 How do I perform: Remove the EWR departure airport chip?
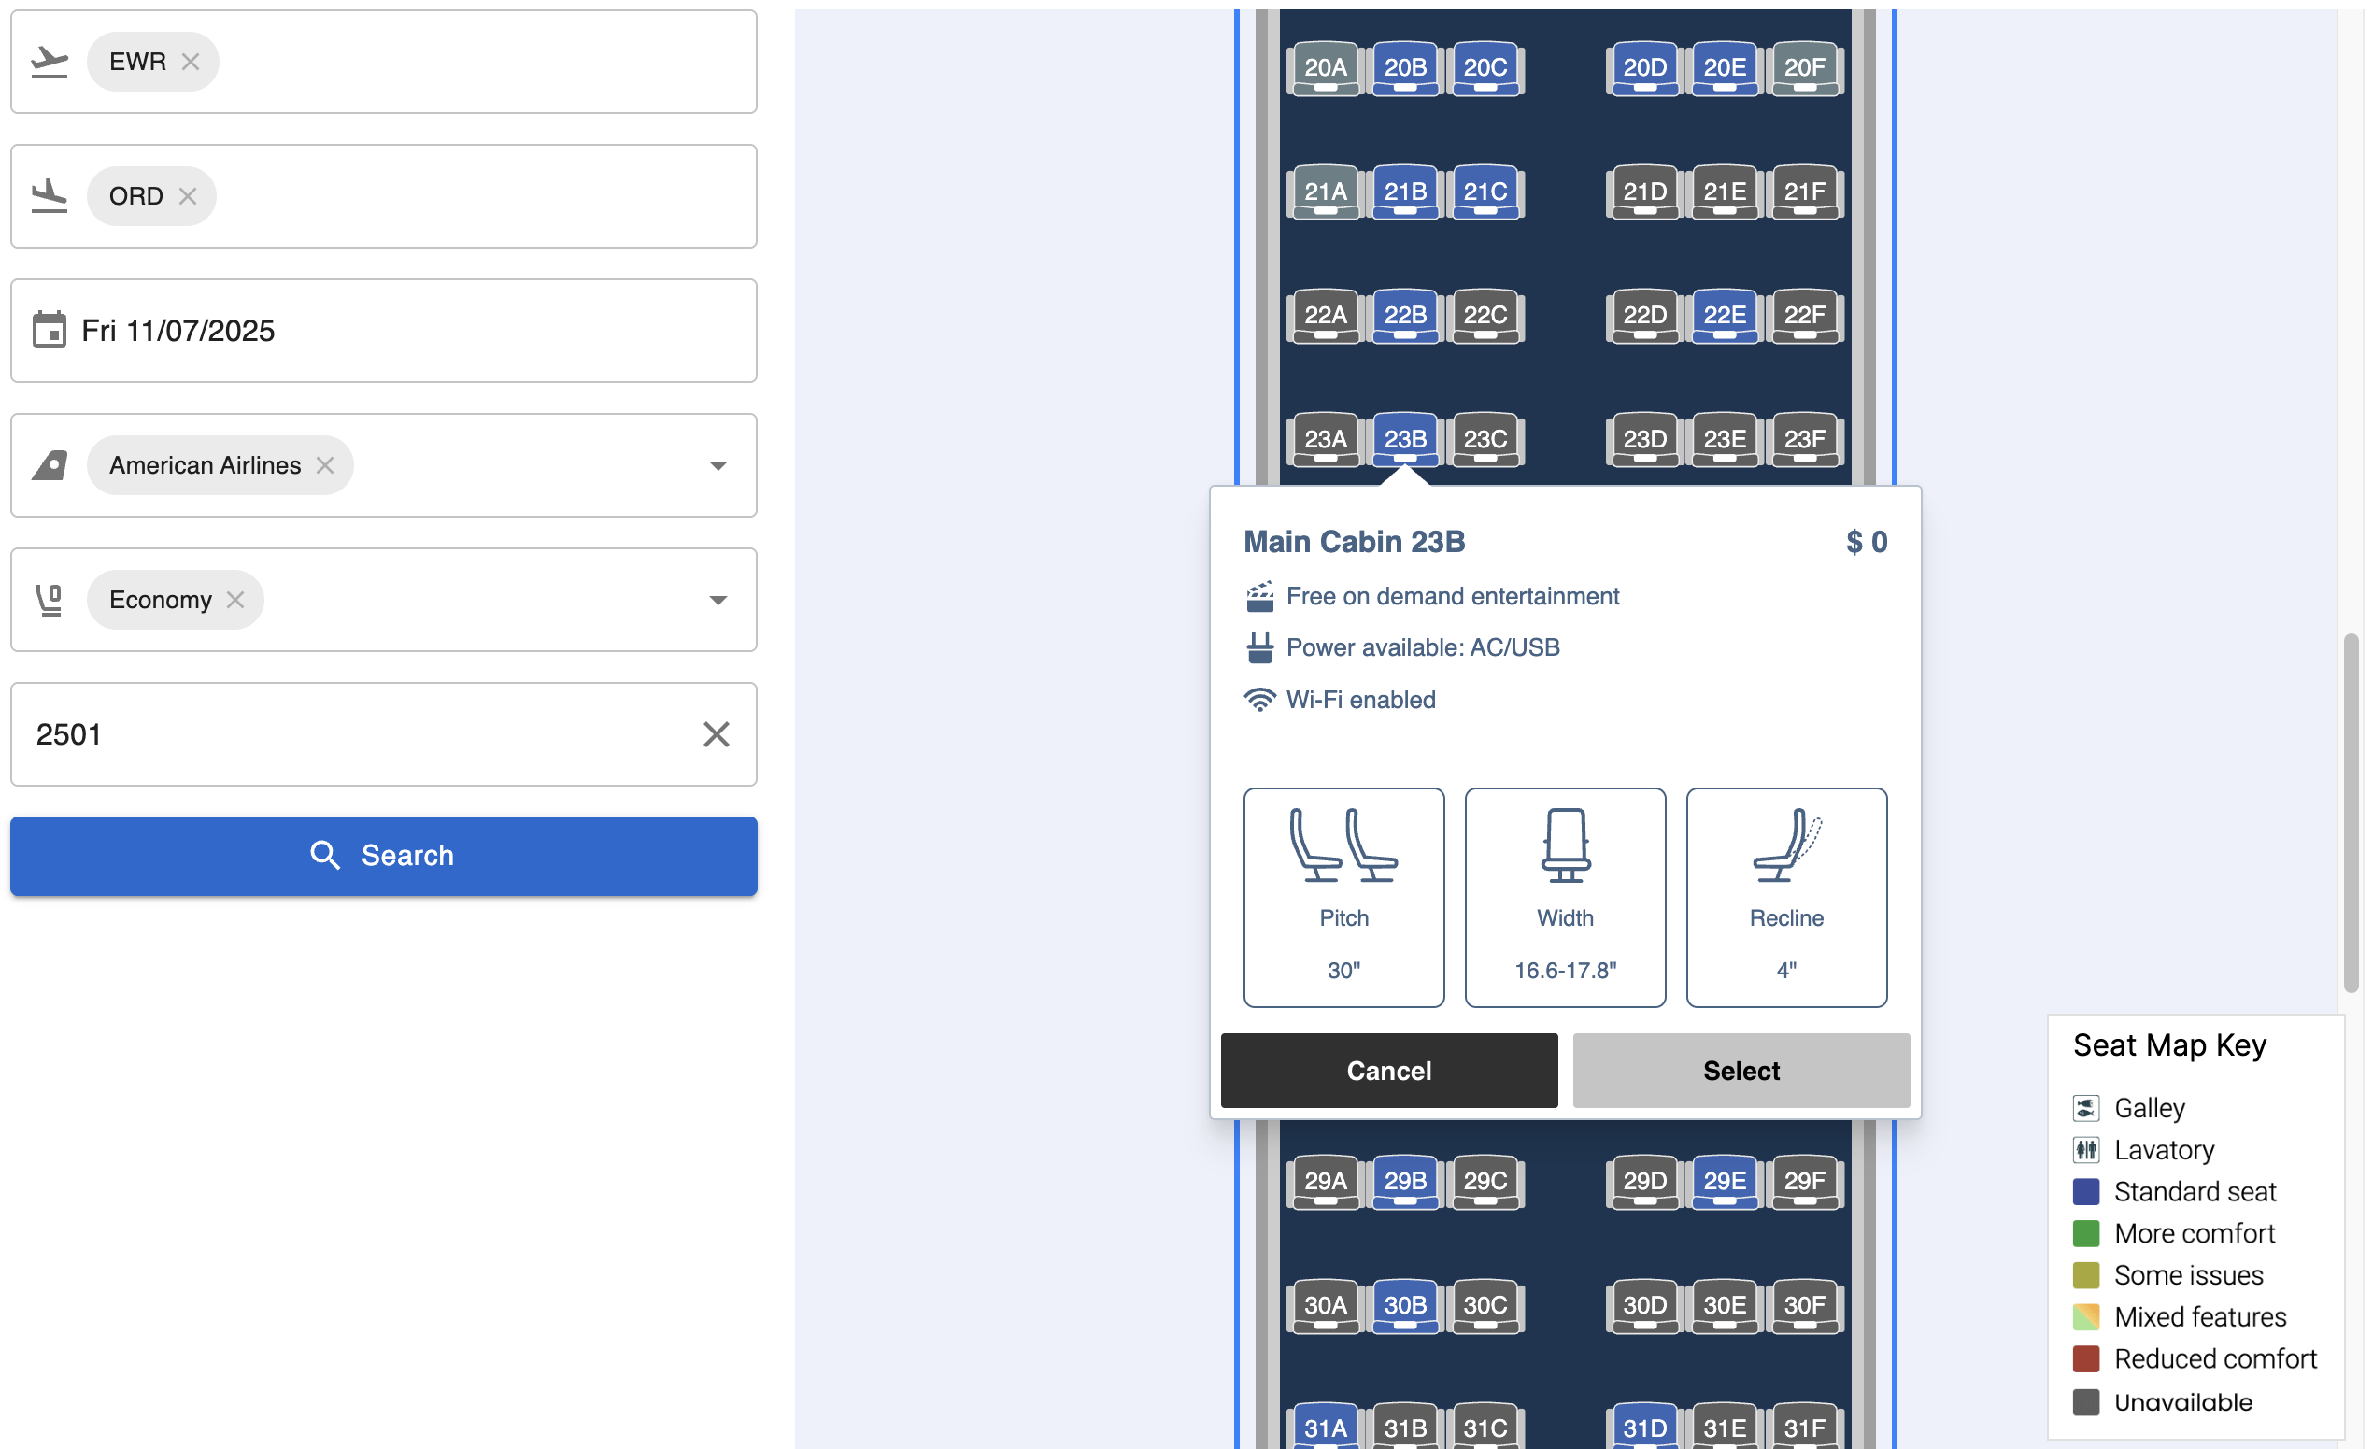point(191,62)
